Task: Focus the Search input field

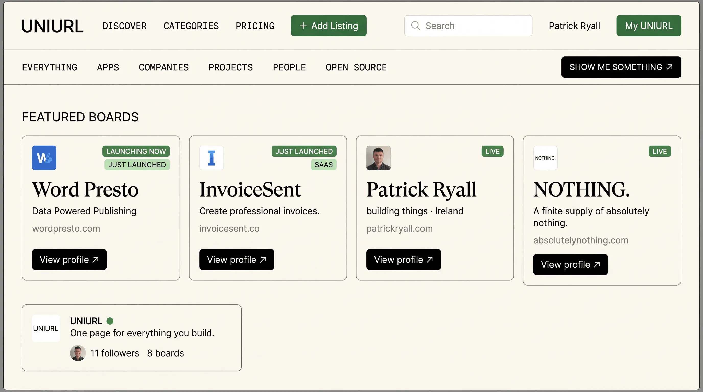Action: (x=468, y=26)
